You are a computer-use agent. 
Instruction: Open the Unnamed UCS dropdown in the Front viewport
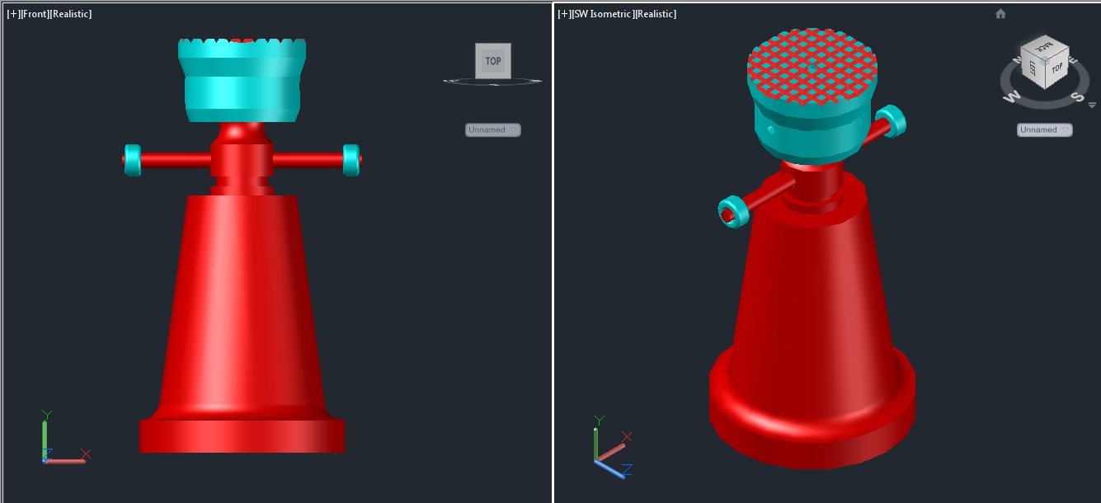(x=492, y=130)
